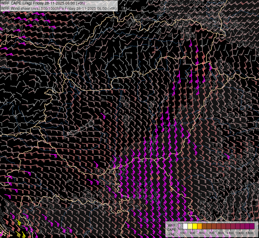Click the 300 value on the legend scale
This screenshot has width=259, height=238.
click(192, 233)
